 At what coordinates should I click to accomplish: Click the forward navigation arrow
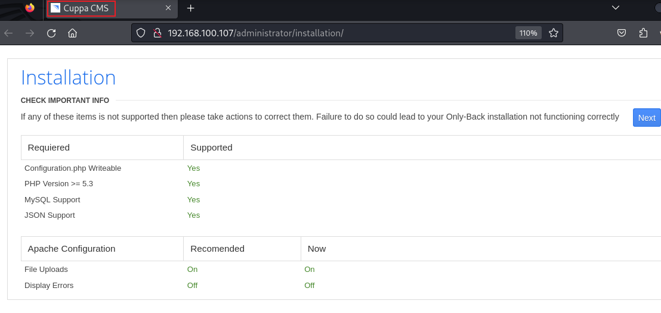pyautogui.click(x=29, y=33)
